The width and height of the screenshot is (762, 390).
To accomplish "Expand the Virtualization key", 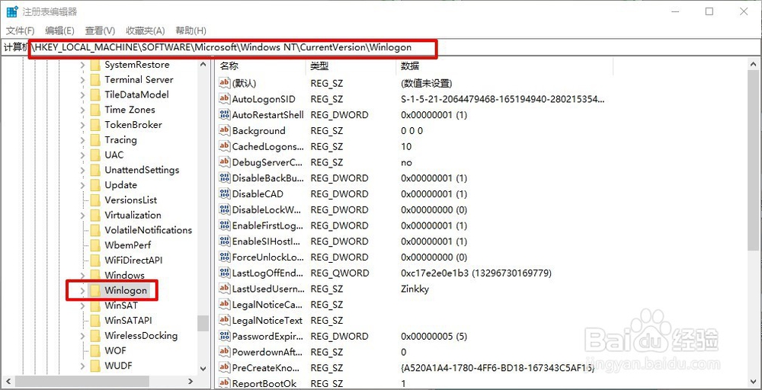I will click(x=82, y=215).
